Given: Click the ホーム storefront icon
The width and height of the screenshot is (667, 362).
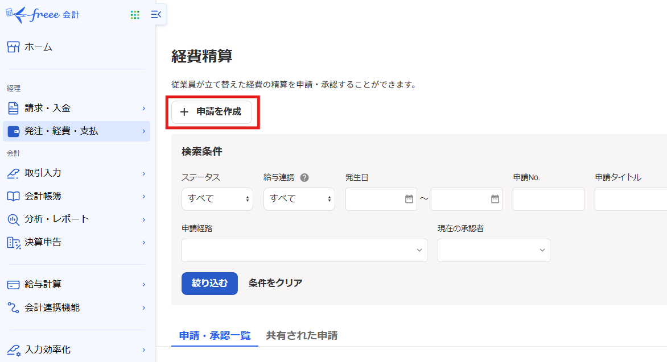Looking at the screenshot, I should pos(14,47).
